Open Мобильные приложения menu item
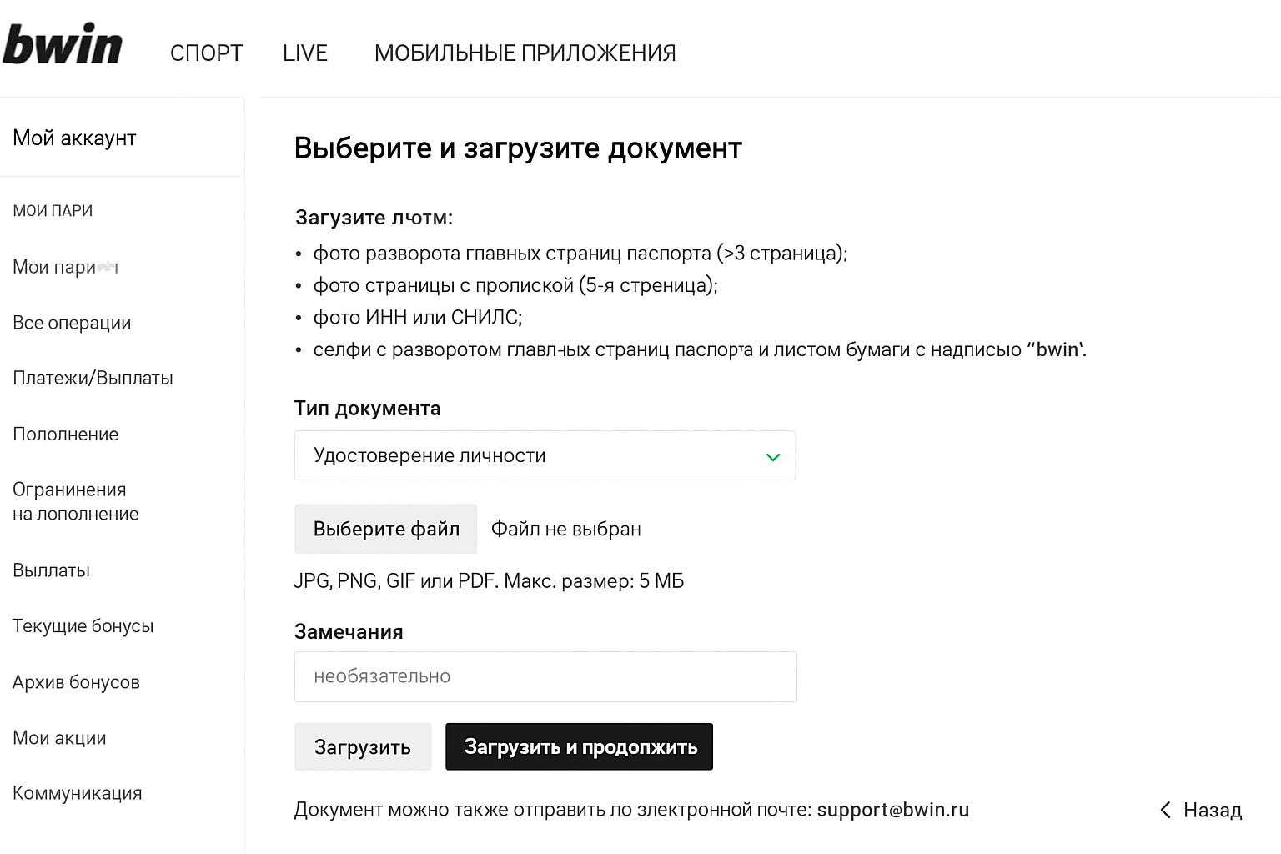1281x854 pixels. [x=525, y=53]
